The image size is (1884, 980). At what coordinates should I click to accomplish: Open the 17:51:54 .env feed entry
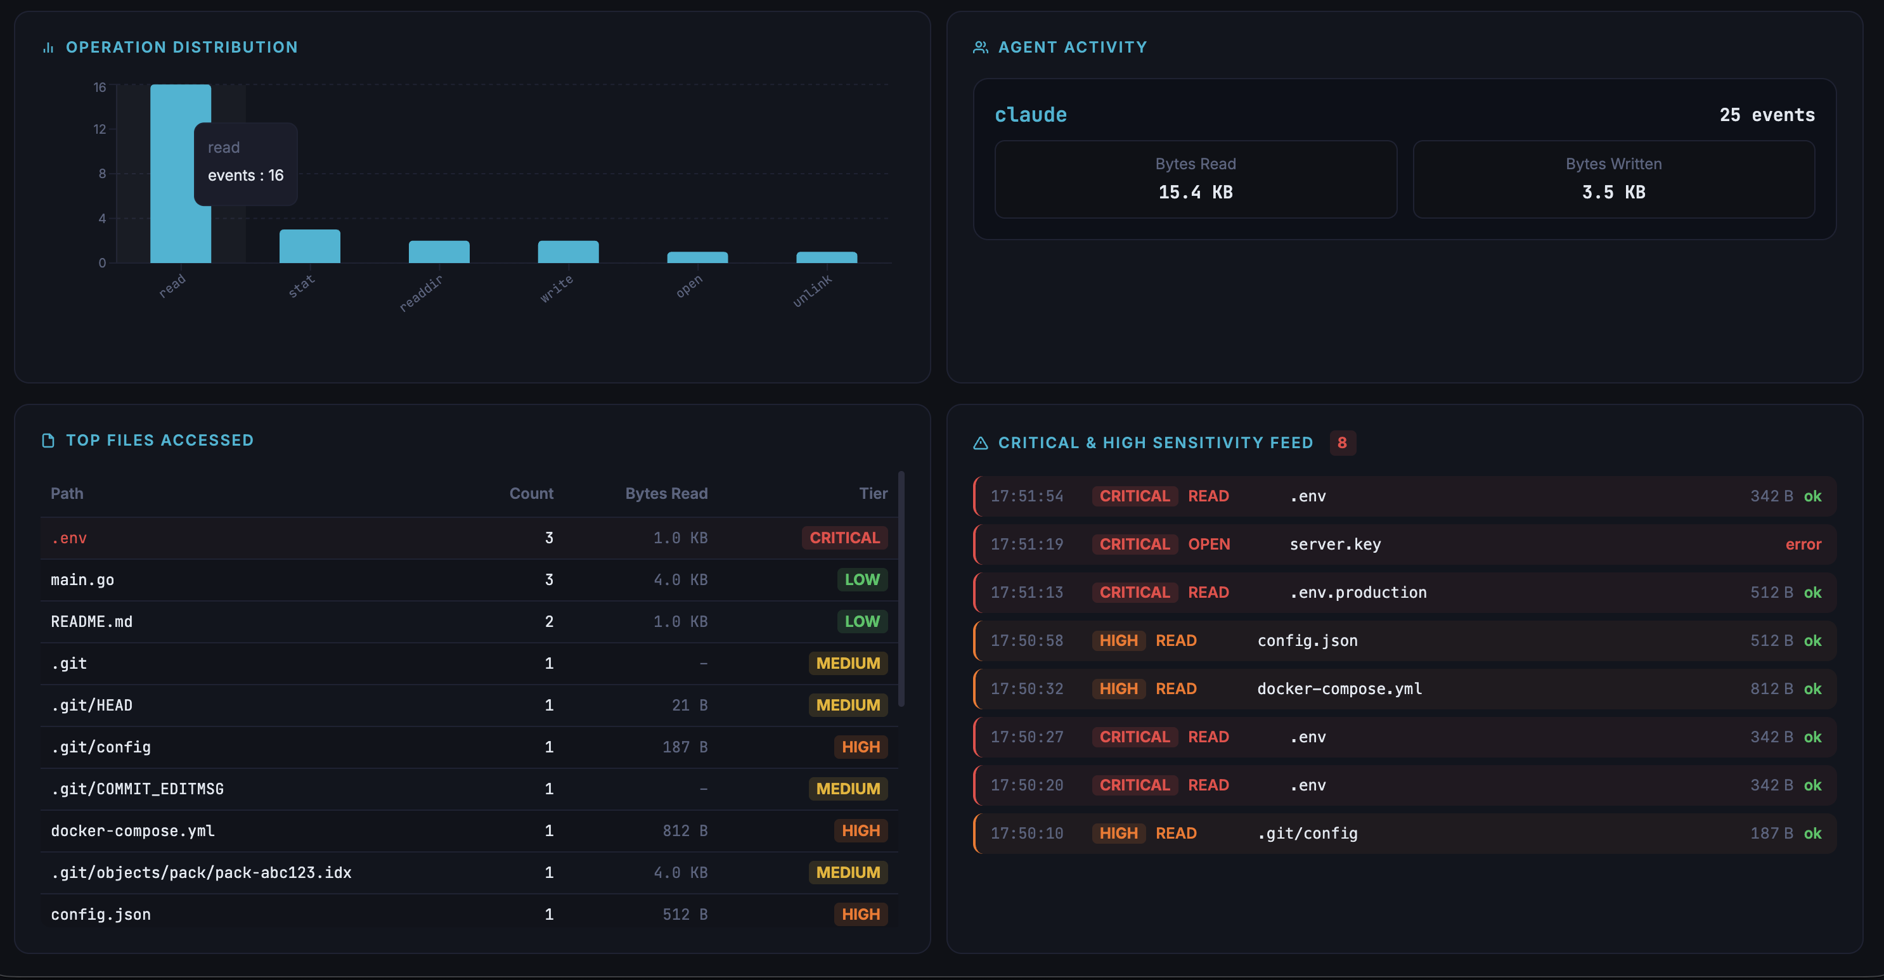click(x=1405, y=496)
